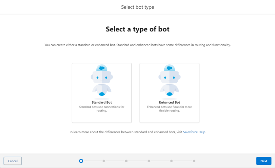Select the Standard Bot robot illustration
The image size is (275, 168).
click(x=102, y=81)
